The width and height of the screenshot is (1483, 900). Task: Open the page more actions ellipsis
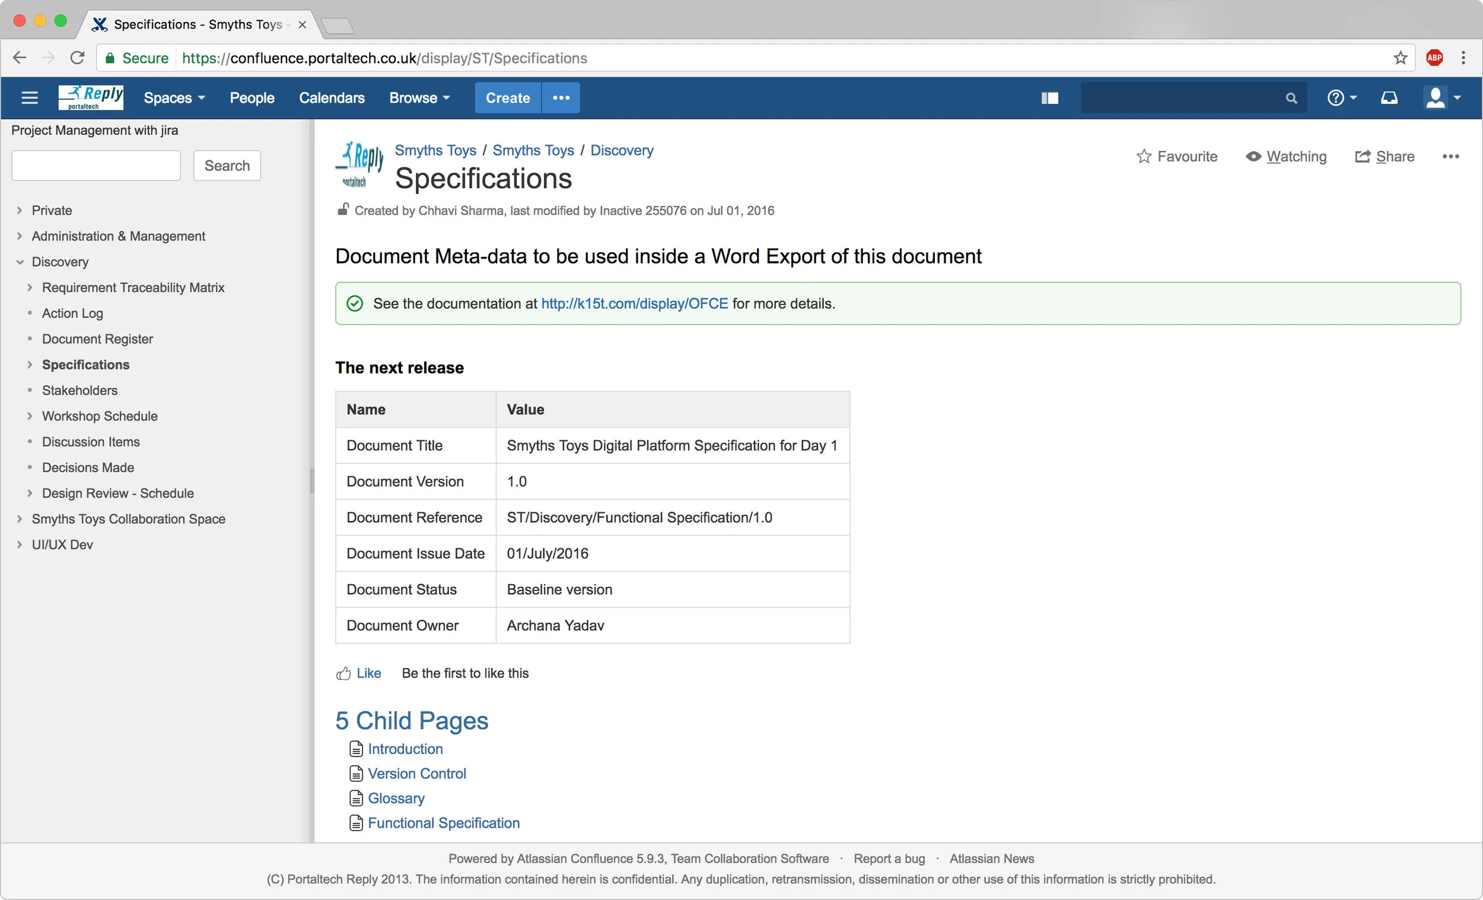tap(1450, 157)
